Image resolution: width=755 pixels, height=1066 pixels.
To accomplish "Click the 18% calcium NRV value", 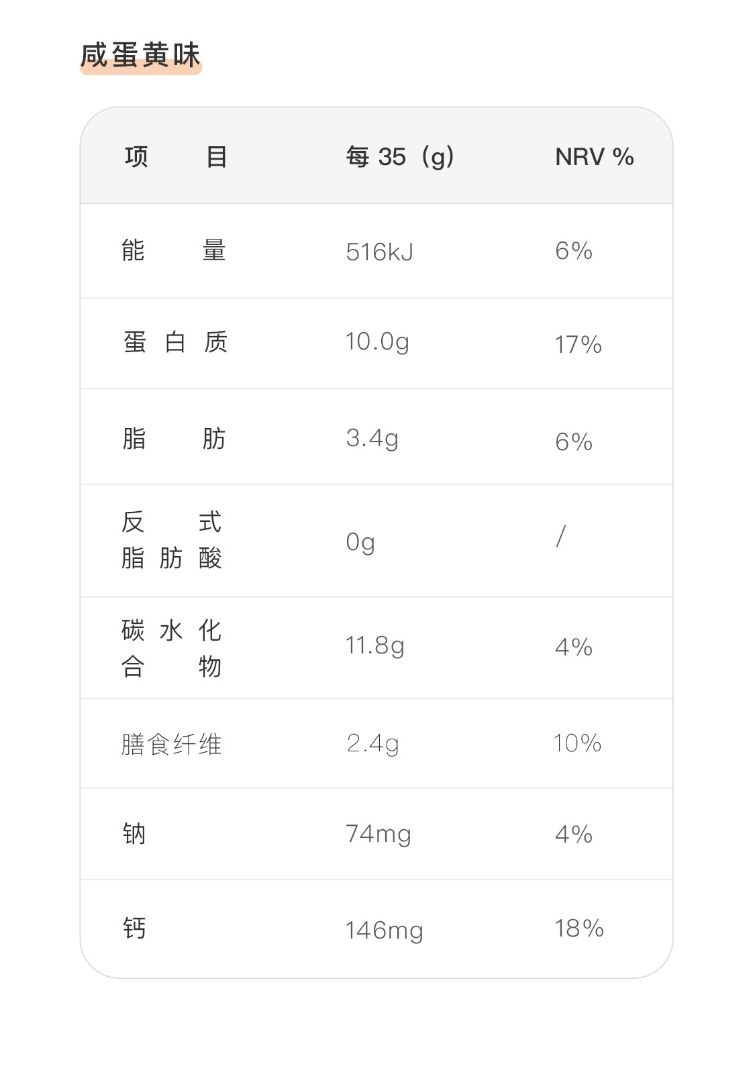I will 578,929.
